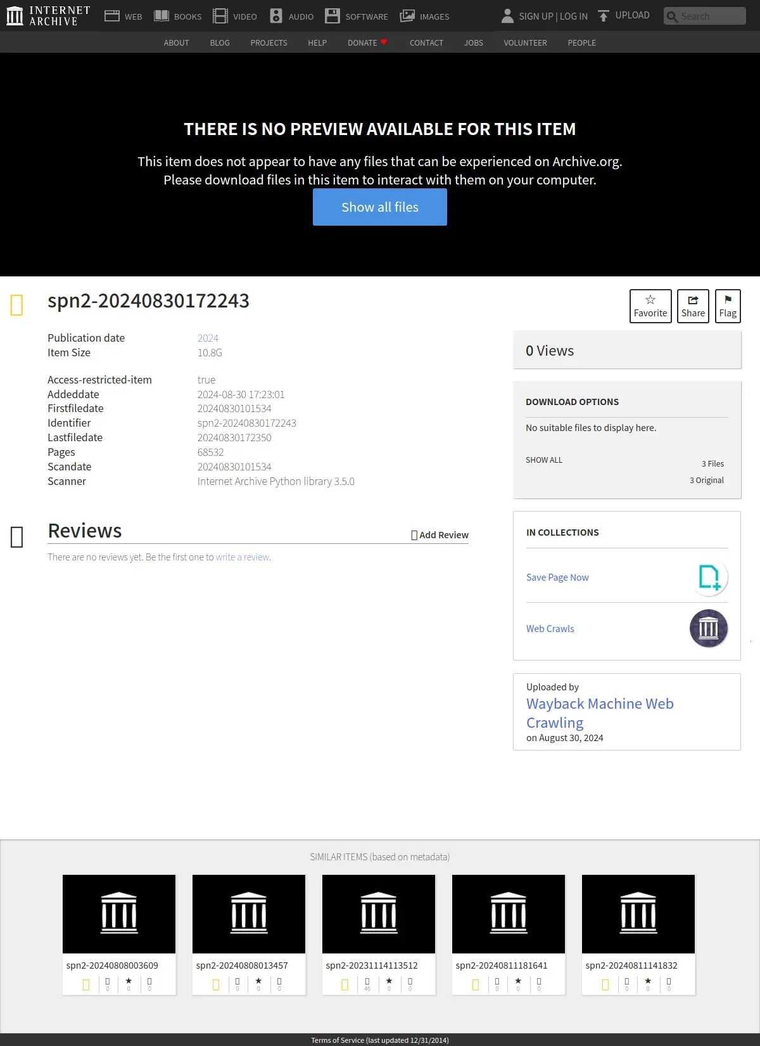The image size is (760, 1046).
Task: Focus the Search input field
Action: (705, 16)
